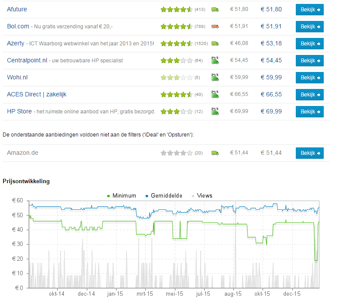Click Afuture green delivery truck icon
This screenshot has width=339, height=304.
(215, 10)
